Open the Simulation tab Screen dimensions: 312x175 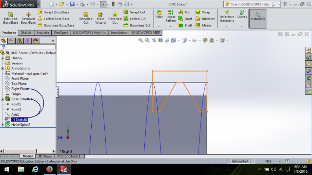pos(118,32)
